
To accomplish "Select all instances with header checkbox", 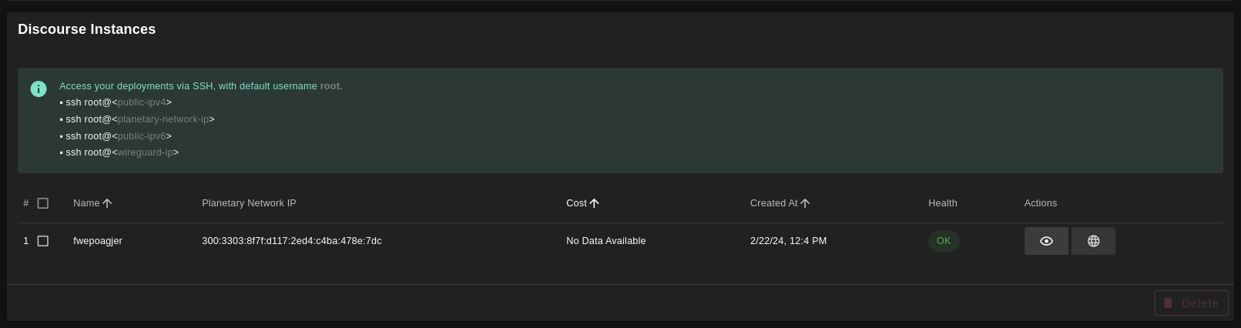I will [43, 203].
